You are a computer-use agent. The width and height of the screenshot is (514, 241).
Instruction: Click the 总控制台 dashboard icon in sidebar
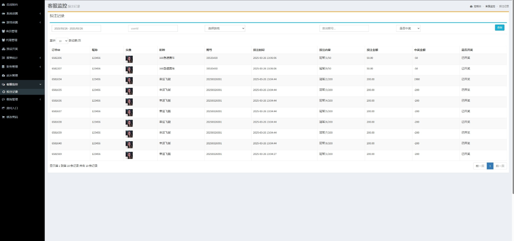[x=3, y=5]
